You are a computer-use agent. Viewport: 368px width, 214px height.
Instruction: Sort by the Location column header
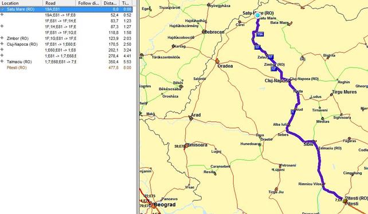(x=21, y=3)
